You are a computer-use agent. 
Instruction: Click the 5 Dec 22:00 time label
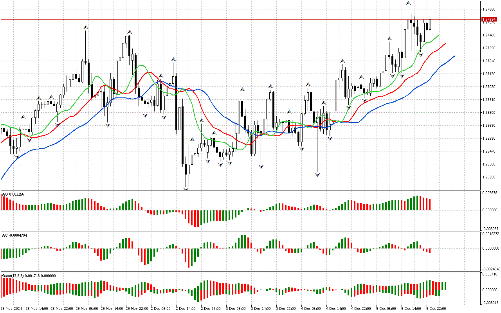tap(436, 309)
